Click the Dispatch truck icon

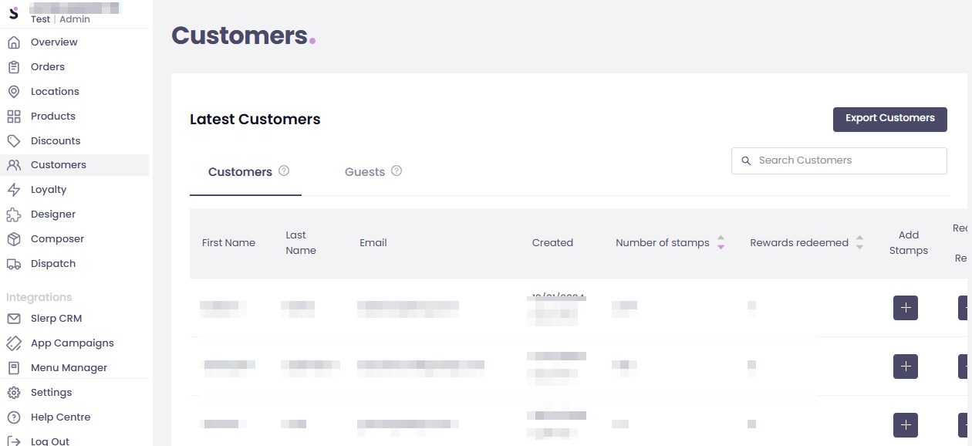(14, 264)
